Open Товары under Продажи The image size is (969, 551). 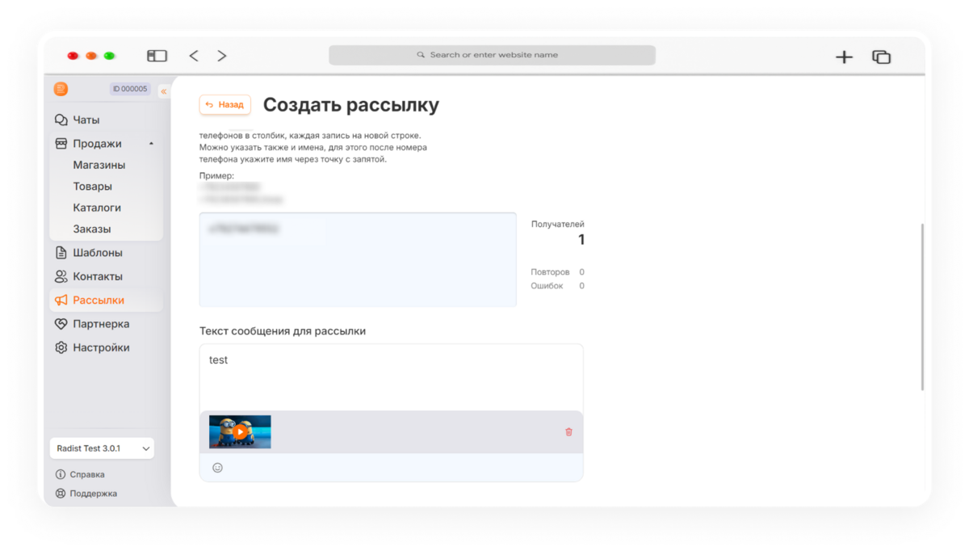coord(92,186)
